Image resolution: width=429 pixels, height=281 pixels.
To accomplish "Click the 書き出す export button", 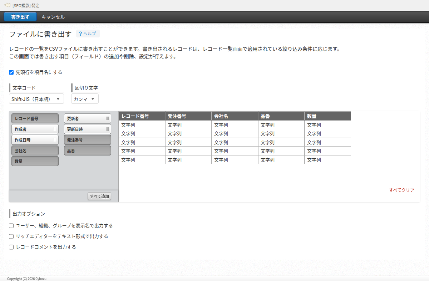I will [20, 17].
